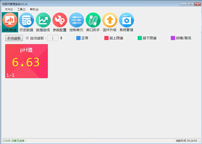The height and width of the screenshot is (144, 202).
Task: Open 参数配置 parameter configuration
Action: point(60,22)
